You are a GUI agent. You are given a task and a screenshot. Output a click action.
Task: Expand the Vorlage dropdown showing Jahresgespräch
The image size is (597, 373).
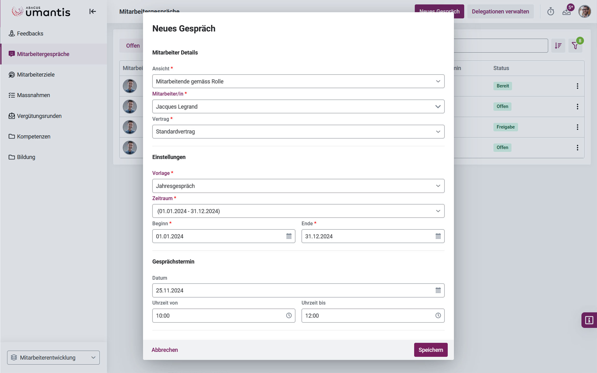point(298,186)
